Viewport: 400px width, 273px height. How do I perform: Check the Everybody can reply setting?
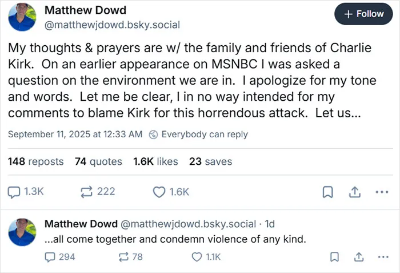click(198, 134)
